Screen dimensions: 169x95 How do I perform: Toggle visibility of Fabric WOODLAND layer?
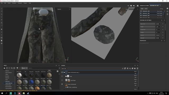tap(62, 84)
